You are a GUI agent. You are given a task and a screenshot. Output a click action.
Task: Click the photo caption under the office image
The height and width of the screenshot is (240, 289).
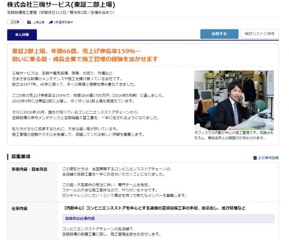[234, 135]
